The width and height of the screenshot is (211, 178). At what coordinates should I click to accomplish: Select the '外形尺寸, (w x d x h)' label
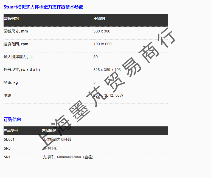[x=22, y=70]
